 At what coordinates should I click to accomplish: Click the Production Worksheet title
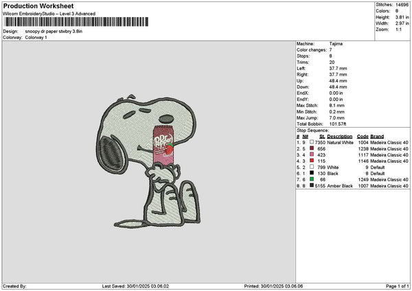tap(38, 5)
